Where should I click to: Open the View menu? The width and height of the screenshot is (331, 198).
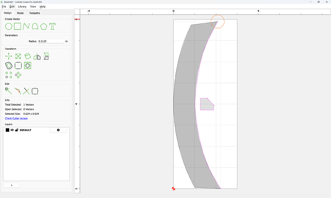tap(33, 7)
